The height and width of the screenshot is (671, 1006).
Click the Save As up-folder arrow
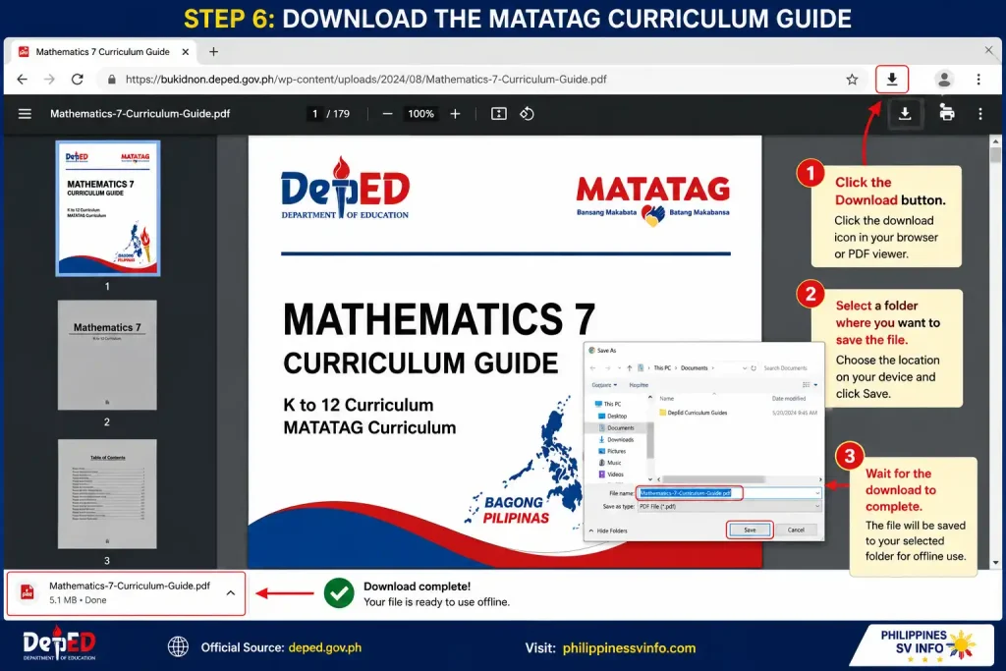pos(630,368)
